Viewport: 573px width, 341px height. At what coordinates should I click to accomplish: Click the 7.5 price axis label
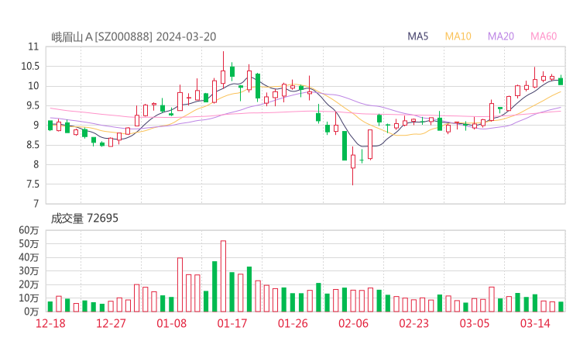(x=33, y=184)
